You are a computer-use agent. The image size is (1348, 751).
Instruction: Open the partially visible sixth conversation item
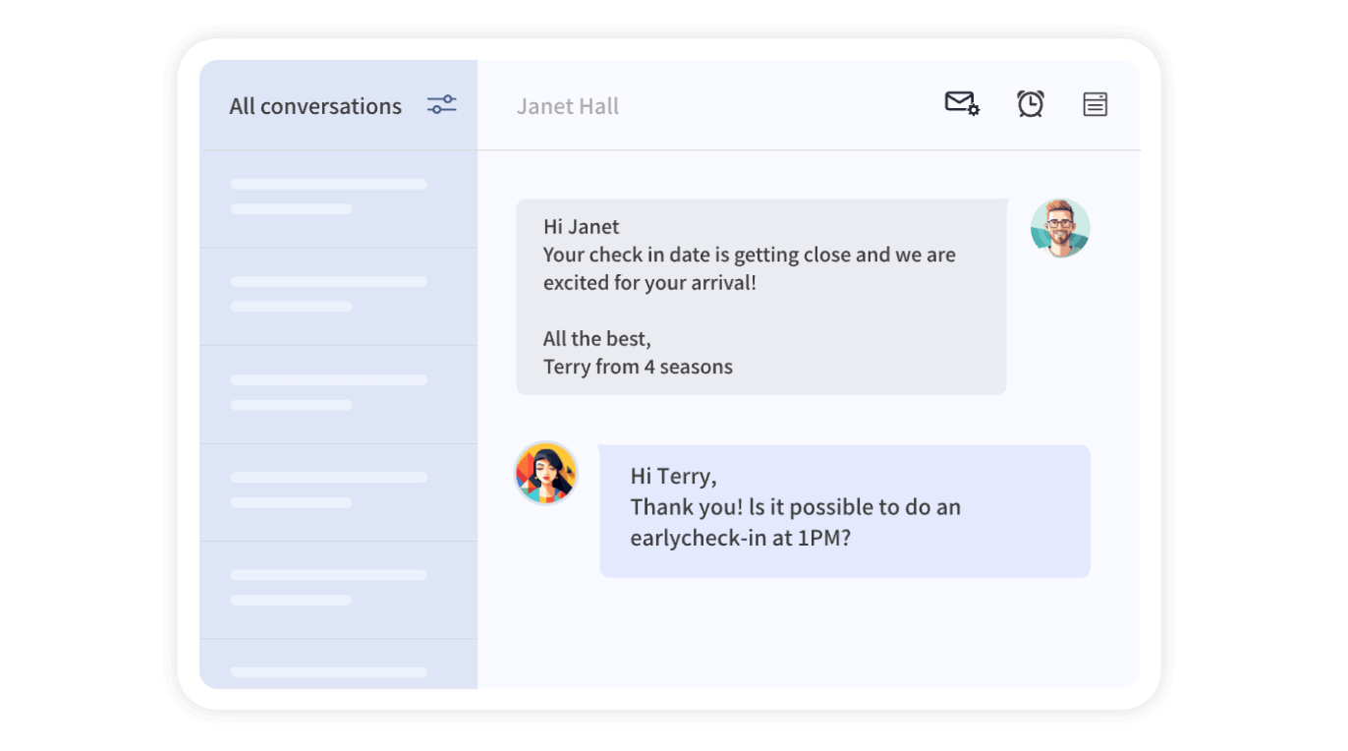339,664
